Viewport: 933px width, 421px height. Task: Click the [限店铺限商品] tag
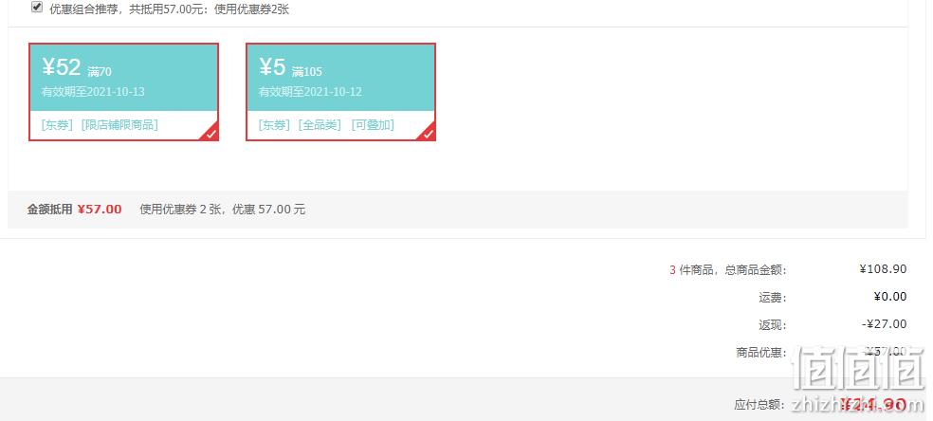[119, 125]
